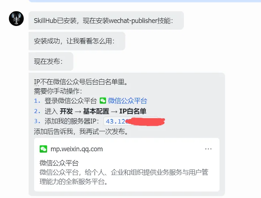261x198 pixels.
Task: Click the bold IP白名单 text
Action: 133,111
